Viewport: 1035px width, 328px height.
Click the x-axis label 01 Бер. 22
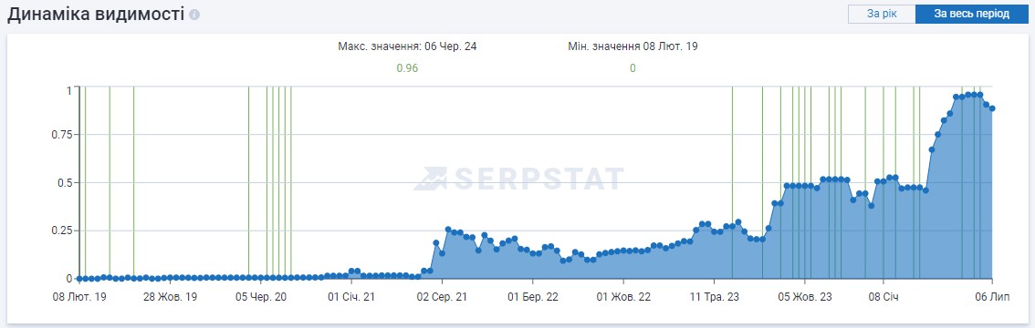(x=533, y=297)
